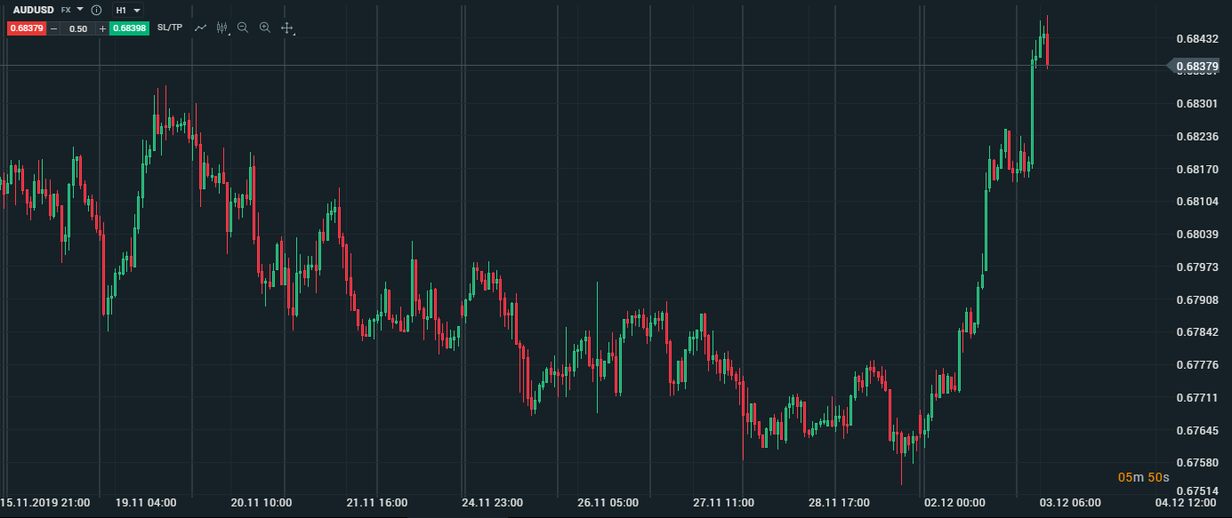Screen dimensions: 1232x518
Task: Click the red sell price 0.68379
Action: tap(26, 28)
